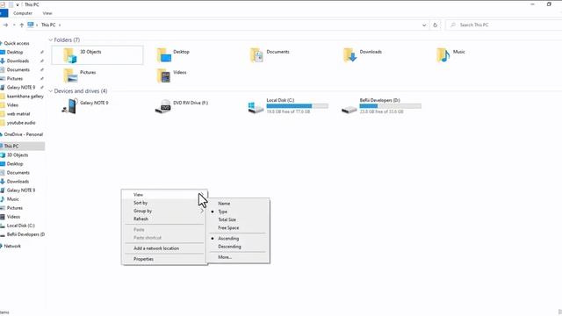Click chevron after This PC in breadcrumb
562x316 pixels.
point(60,25)
